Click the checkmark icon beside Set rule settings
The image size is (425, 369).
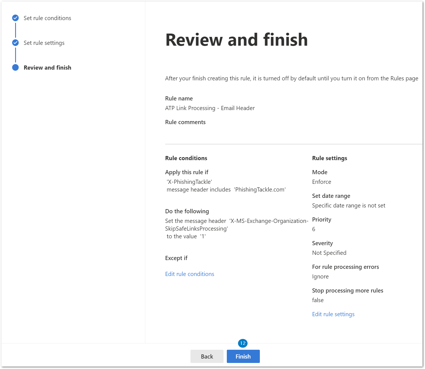click(15, 43)
